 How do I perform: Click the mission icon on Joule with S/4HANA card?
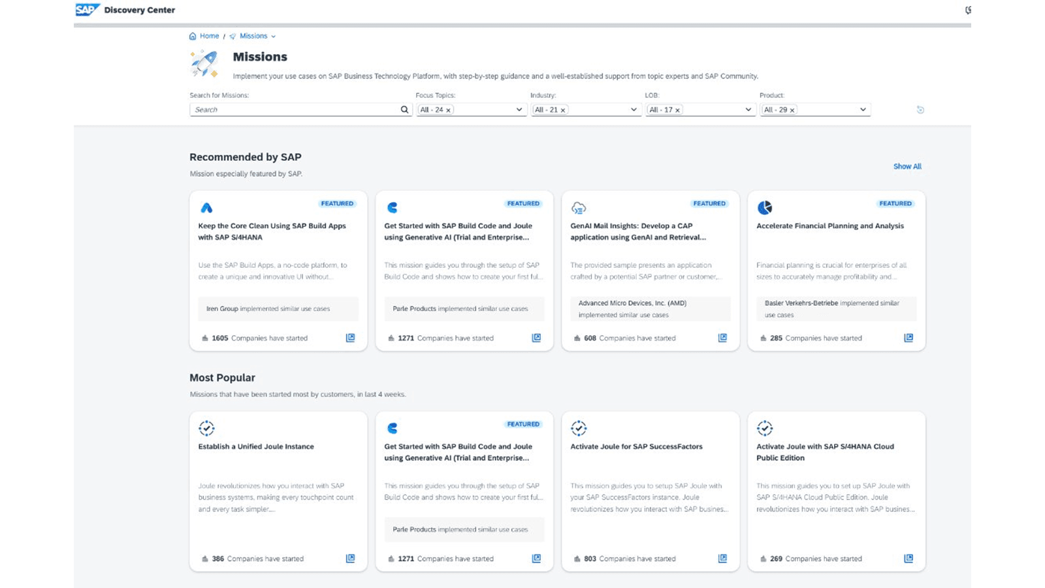click(x=765, y=429)
